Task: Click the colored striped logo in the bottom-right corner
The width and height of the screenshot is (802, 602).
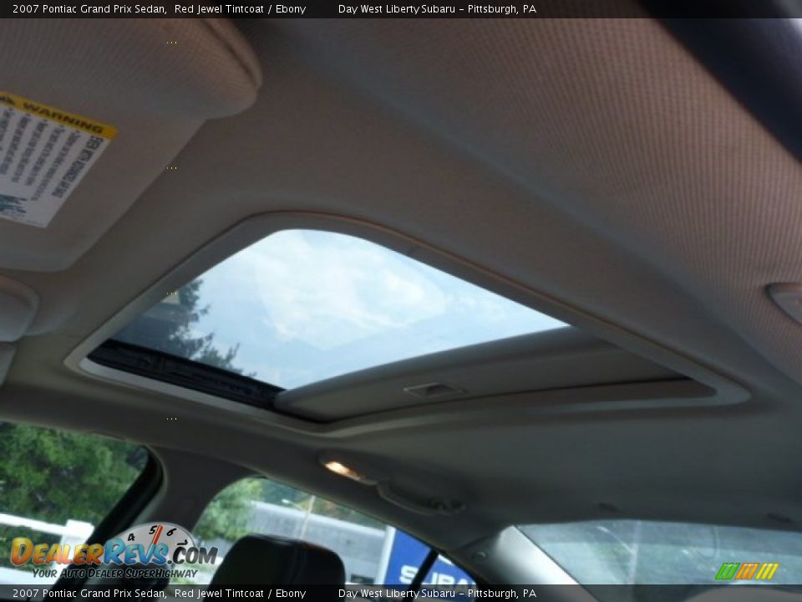Action: click(746, 571)
